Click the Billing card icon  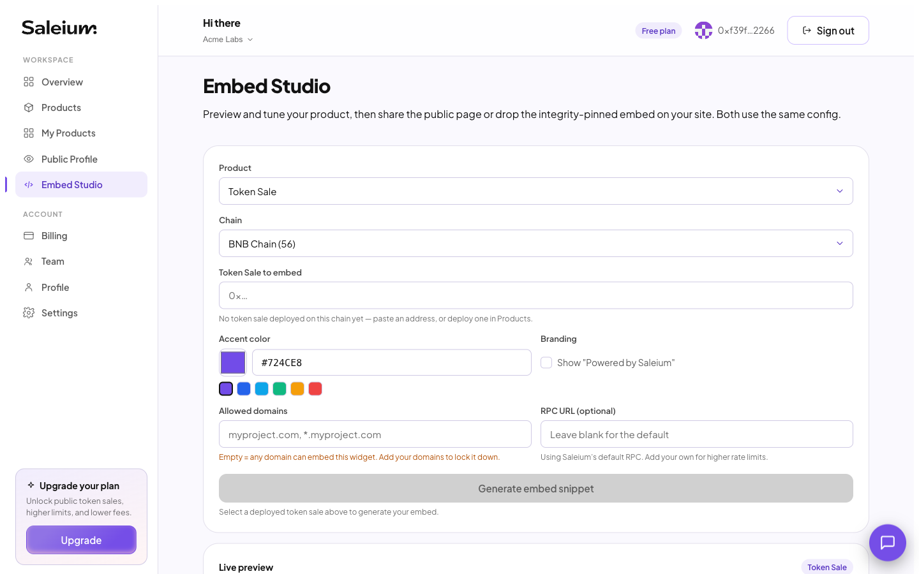coord(29,235)
